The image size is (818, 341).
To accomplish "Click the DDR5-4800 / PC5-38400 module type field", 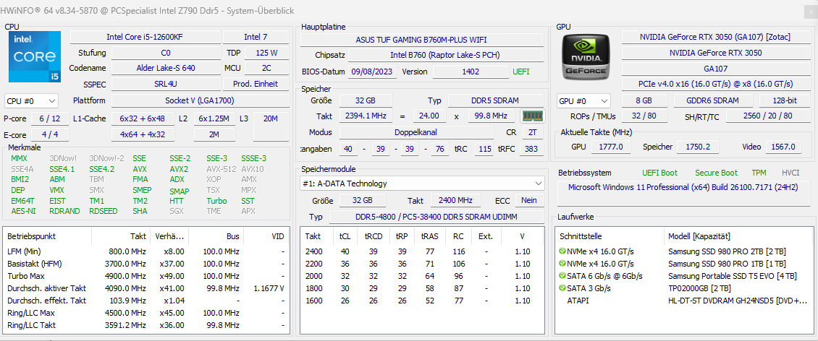I will (x=436, y=217).
